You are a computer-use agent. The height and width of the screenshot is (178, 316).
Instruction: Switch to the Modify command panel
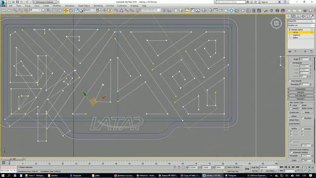293,16
